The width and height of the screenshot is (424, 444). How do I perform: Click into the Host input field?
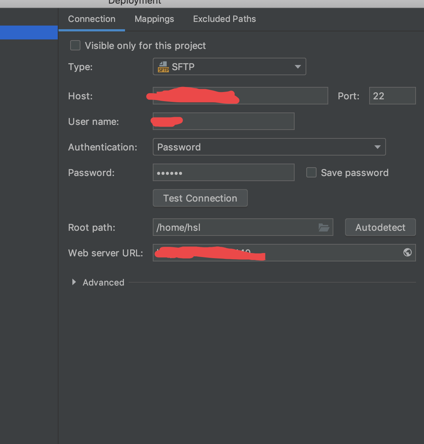coord(281,96)
